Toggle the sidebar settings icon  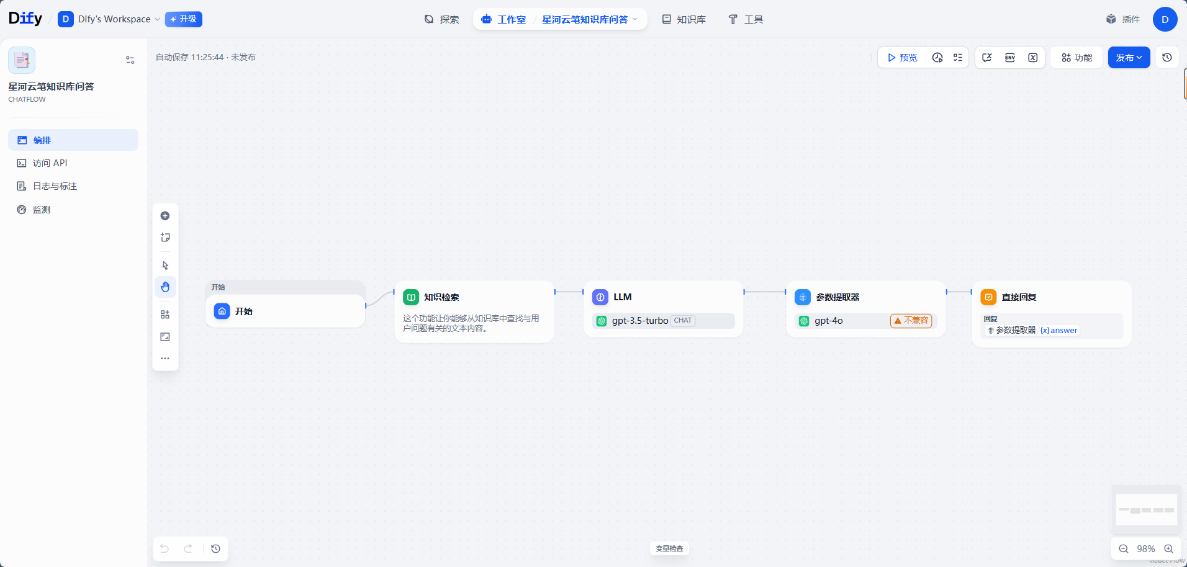[130, 60]
